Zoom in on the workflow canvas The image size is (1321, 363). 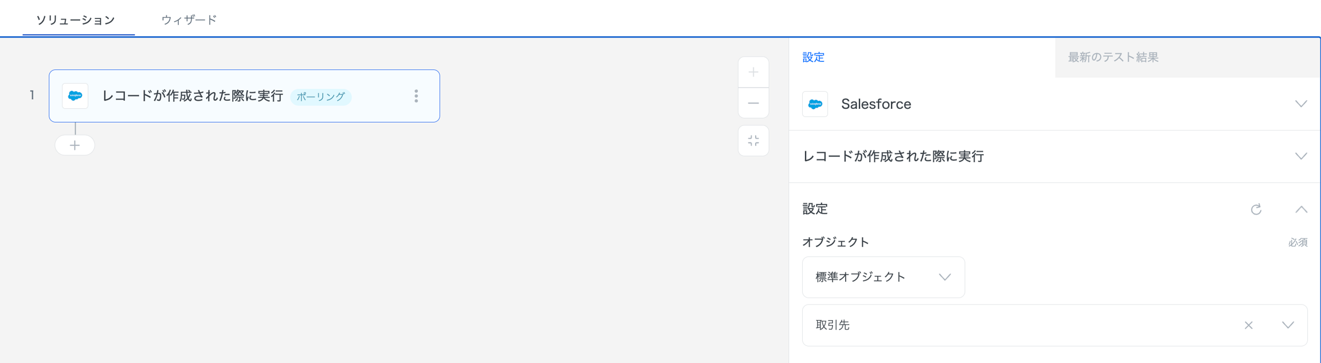[753, 72]
